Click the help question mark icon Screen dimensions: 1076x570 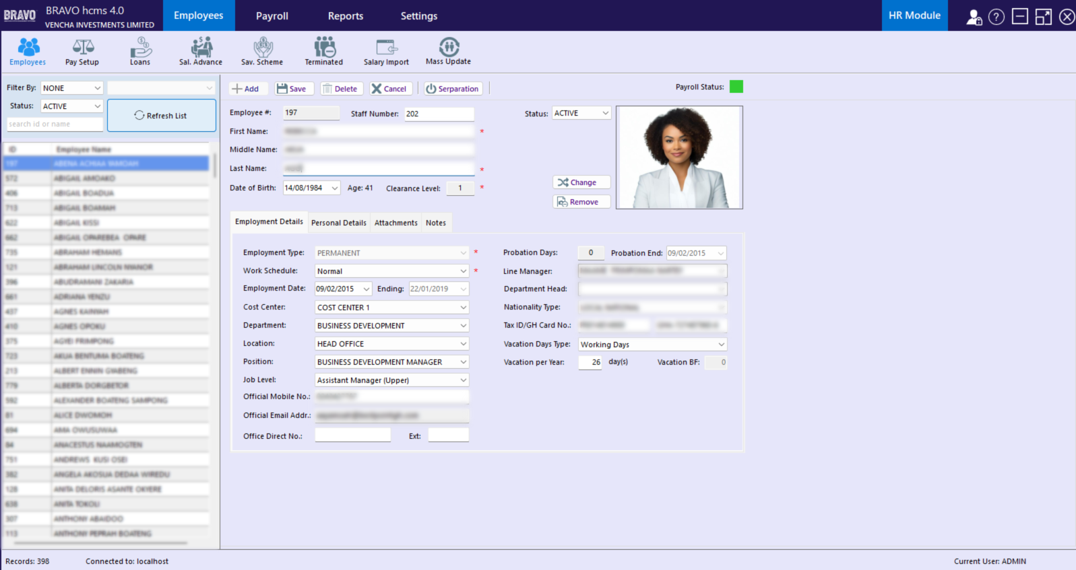(996, 17)
